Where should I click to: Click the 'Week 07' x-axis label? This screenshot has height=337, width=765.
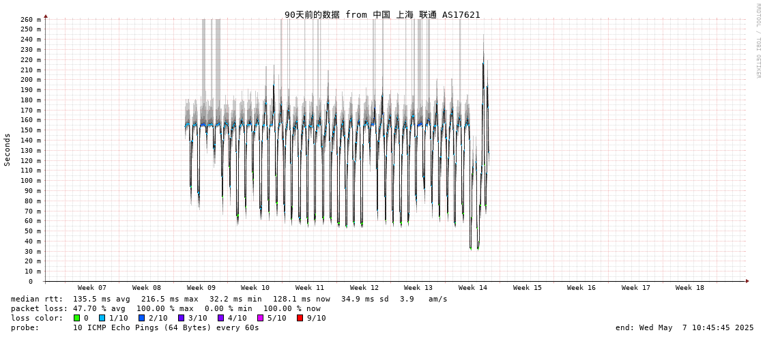[91, 288]
